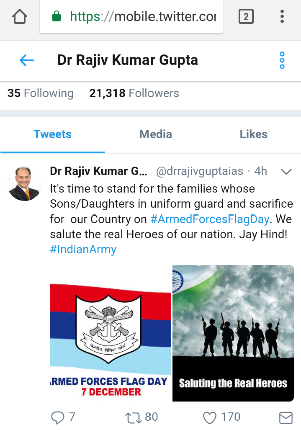Switch to the Likes tab
This screenshot has height=430, width=301.
coord(254,134)
